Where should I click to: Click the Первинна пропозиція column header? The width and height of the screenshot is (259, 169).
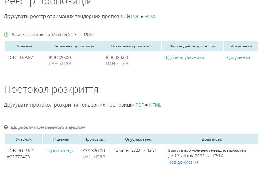pos(74,46)
